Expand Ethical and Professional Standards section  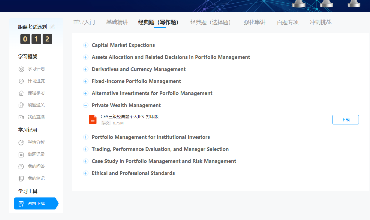point(86,173)
